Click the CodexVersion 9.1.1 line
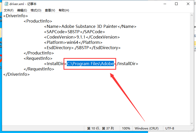 click(x=82, y=37)
